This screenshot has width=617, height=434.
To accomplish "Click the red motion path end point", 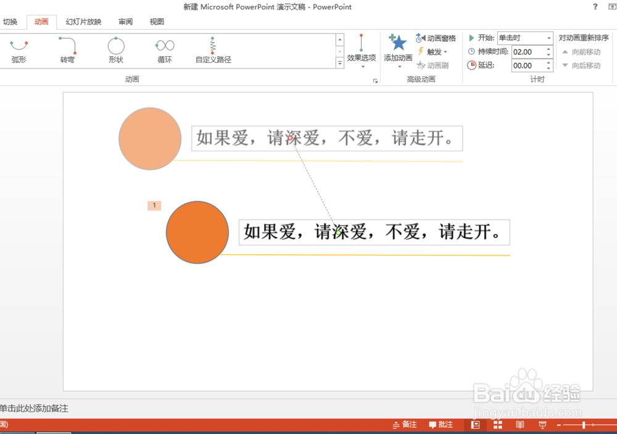I will tap(291, 138).
